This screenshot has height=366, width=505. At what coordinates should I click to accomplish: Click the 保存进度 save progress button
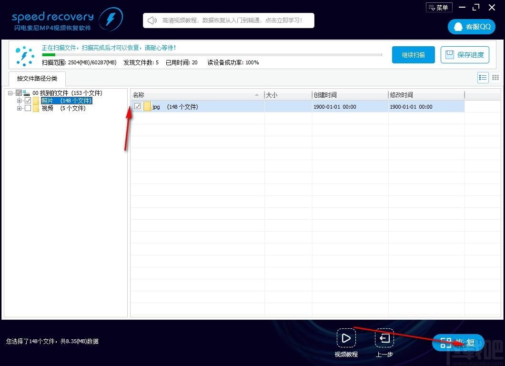coord(465,55)
